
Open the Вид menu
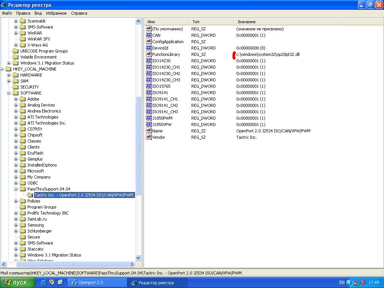(x=38, y=13)
